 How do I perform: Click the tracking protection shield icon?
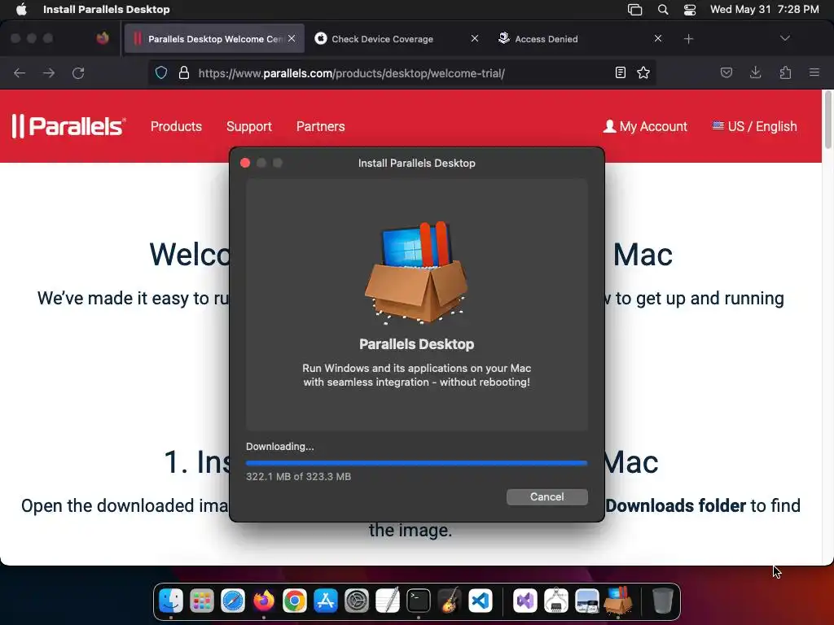click(161, 72)
